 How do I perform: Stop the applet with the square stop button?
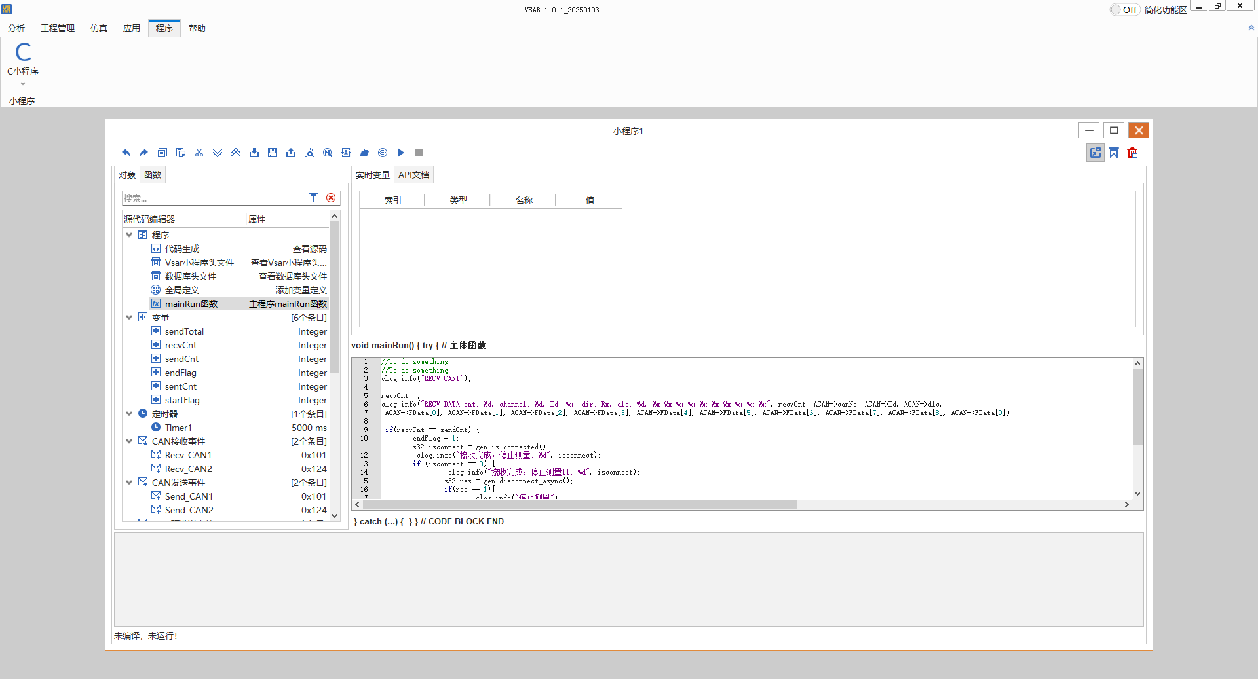pyautogui.click(x=419, y=153)
